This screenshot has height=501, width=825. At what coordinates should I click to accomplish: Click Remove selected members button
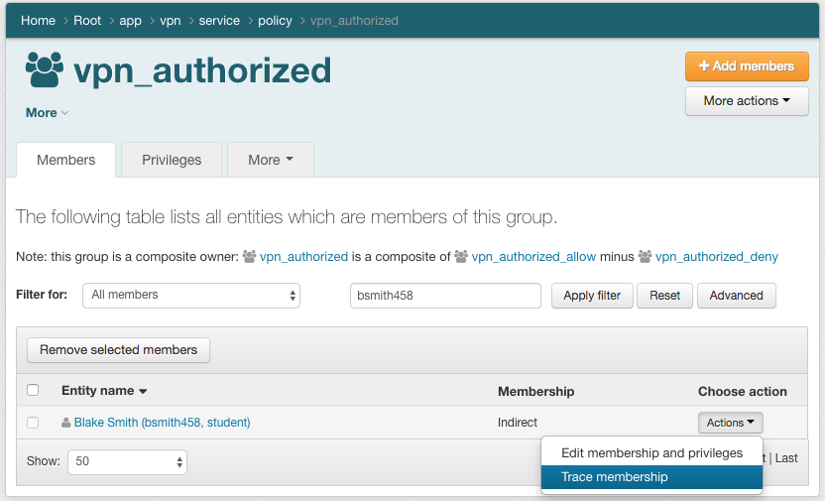pyautogui.click(x=118, y=349)
